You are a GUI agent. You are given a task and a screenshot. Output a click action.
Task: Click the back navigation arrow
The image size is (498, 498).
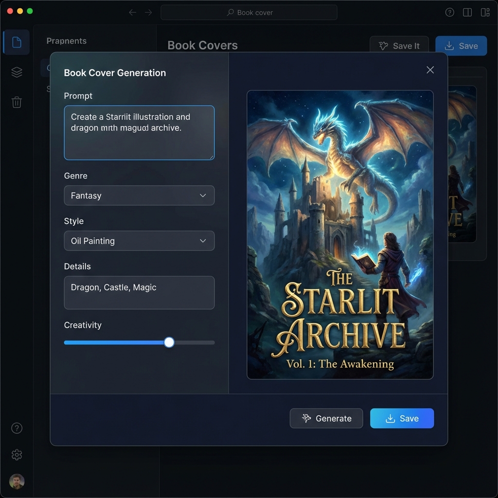click(x=132, y=12)
